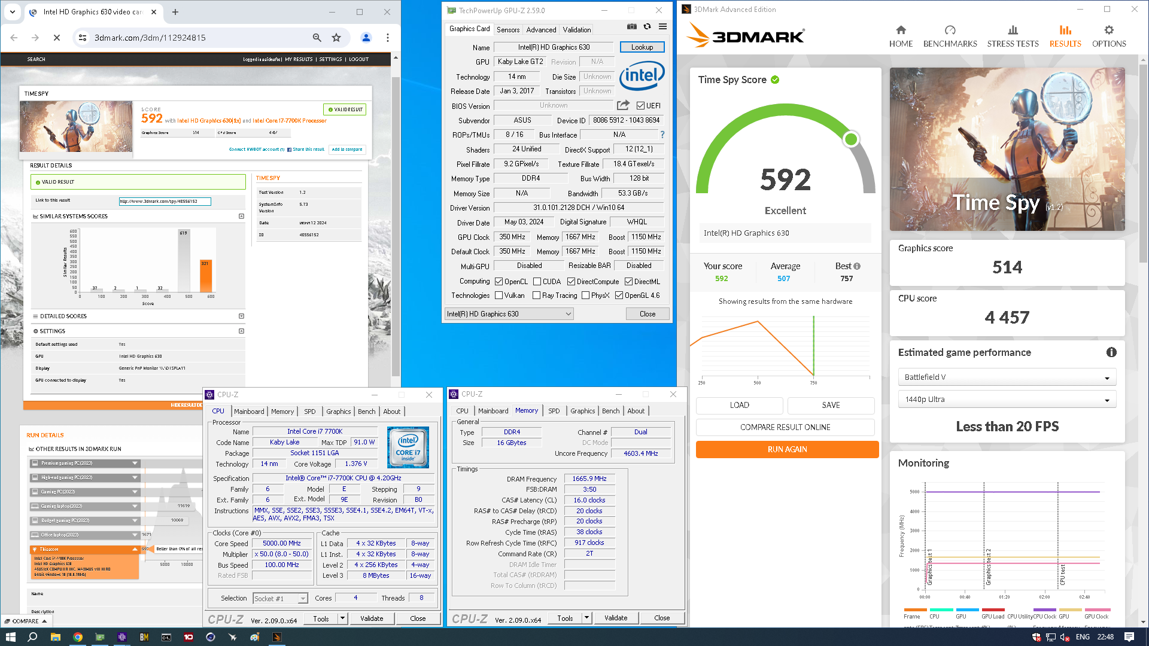Viewport: 1149px width, 646px height.
Task: Toggle the DirectCompute checkbox
Action: (571, 282)
